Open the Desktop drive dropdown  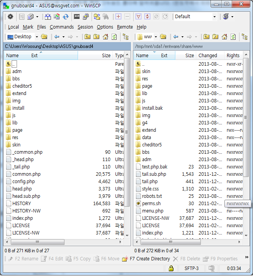click(x=37, y=37)
